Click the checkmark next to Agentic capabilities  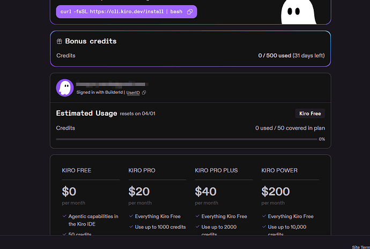point(64,216)
